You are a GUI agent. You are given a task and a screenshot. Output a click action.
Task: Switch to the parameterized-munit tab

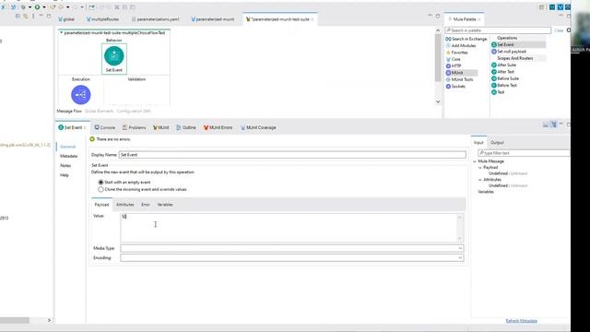tap(213, 19)
